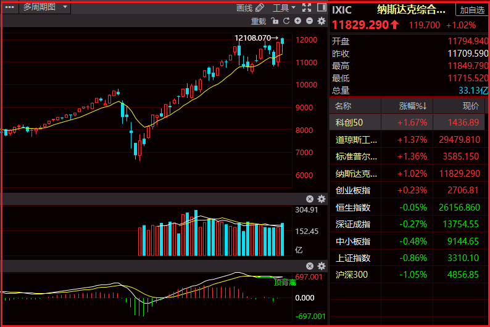Select the 科创50 index row

pos(407,123)
